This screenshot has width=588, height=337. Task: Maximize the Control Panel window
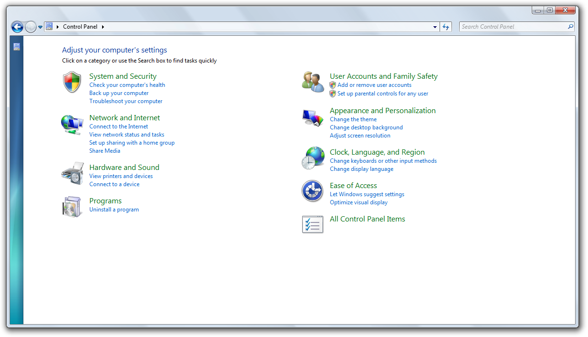click(x=550, y=10)
